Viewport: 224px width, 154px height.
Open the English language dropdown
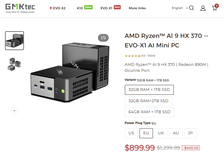pos(180,8)
